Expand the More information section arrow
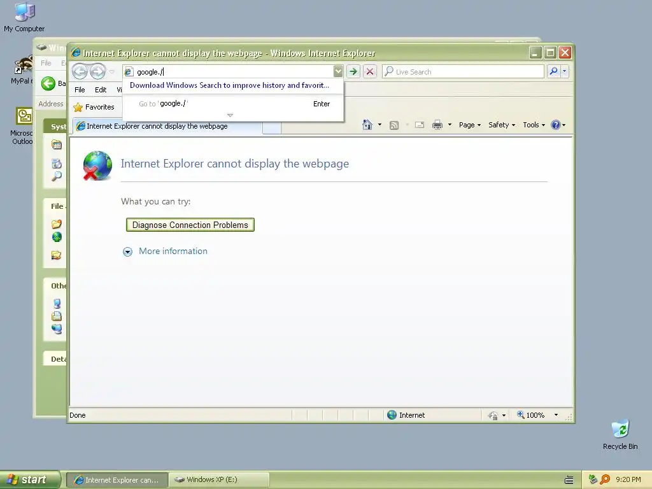The height and width of the screenshot is (489, 652). pyautogui.click(x=127, y=252)
